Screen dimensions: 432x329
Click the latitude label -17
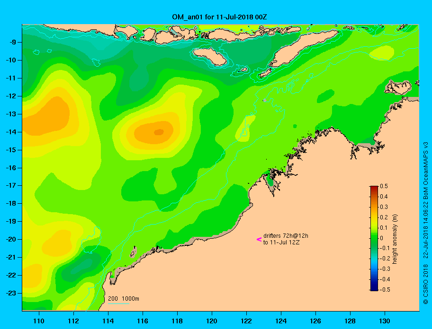[x=10, y=185]
